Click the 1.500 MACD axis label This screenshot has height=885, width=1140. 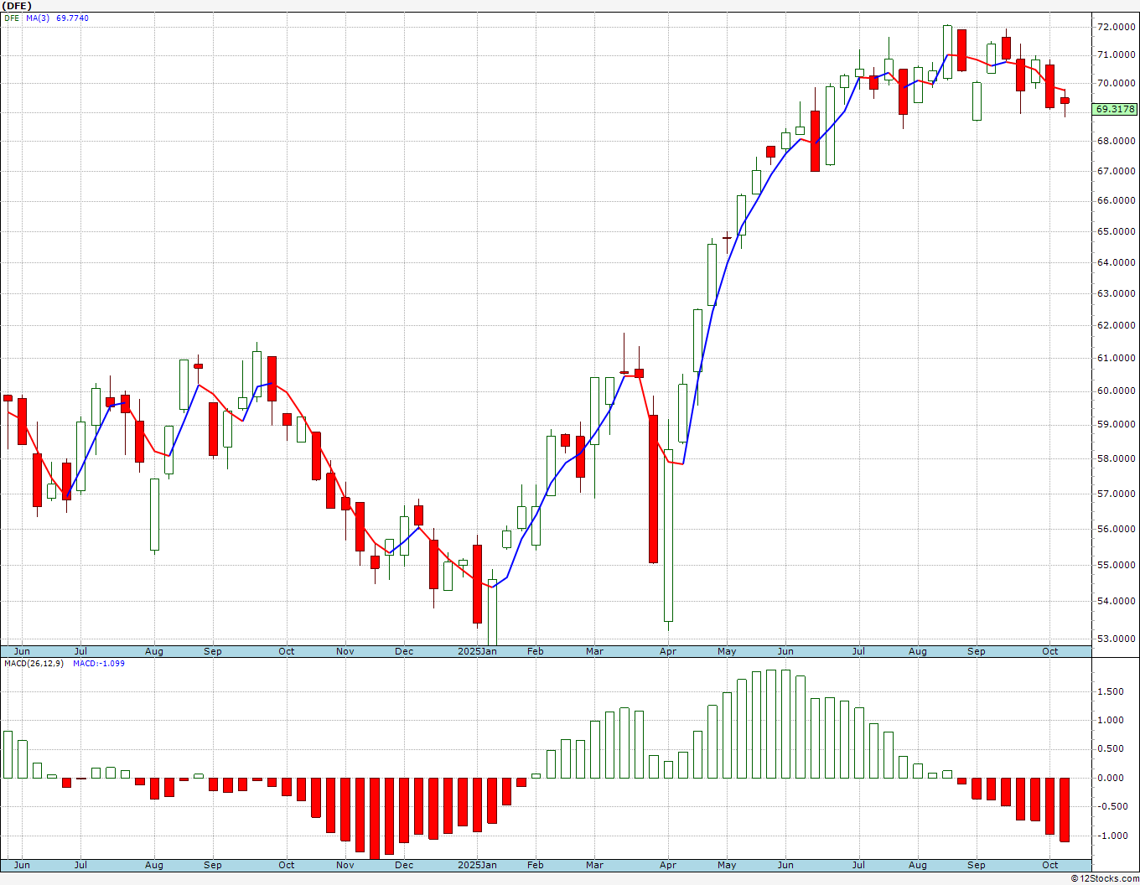[1110, 691]
